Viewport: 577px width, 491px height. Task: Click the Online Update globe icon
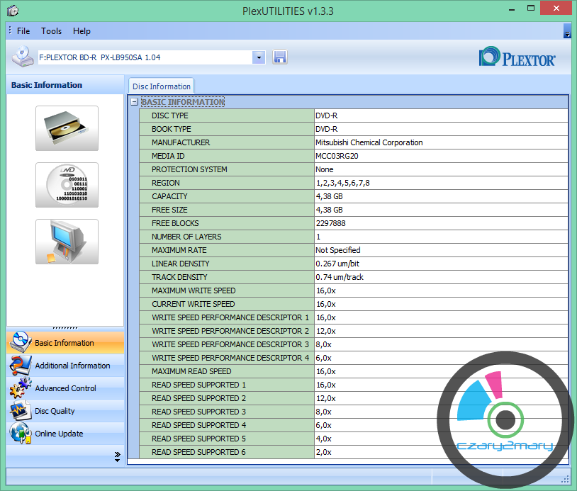click(20, 434)
